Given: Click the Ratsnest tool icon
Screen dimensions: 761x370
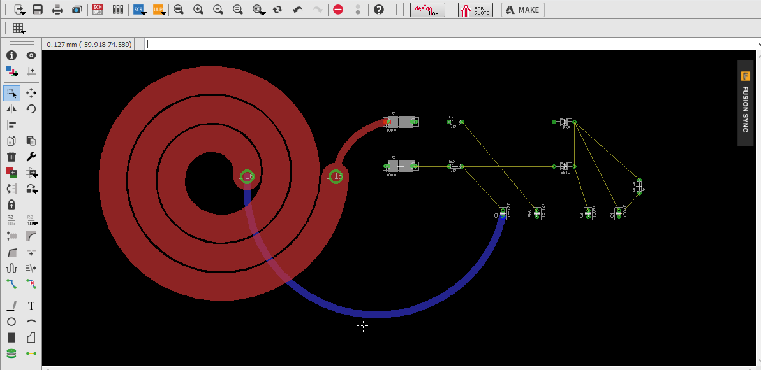Looking at the screenshot, I should tap(31, 353).
